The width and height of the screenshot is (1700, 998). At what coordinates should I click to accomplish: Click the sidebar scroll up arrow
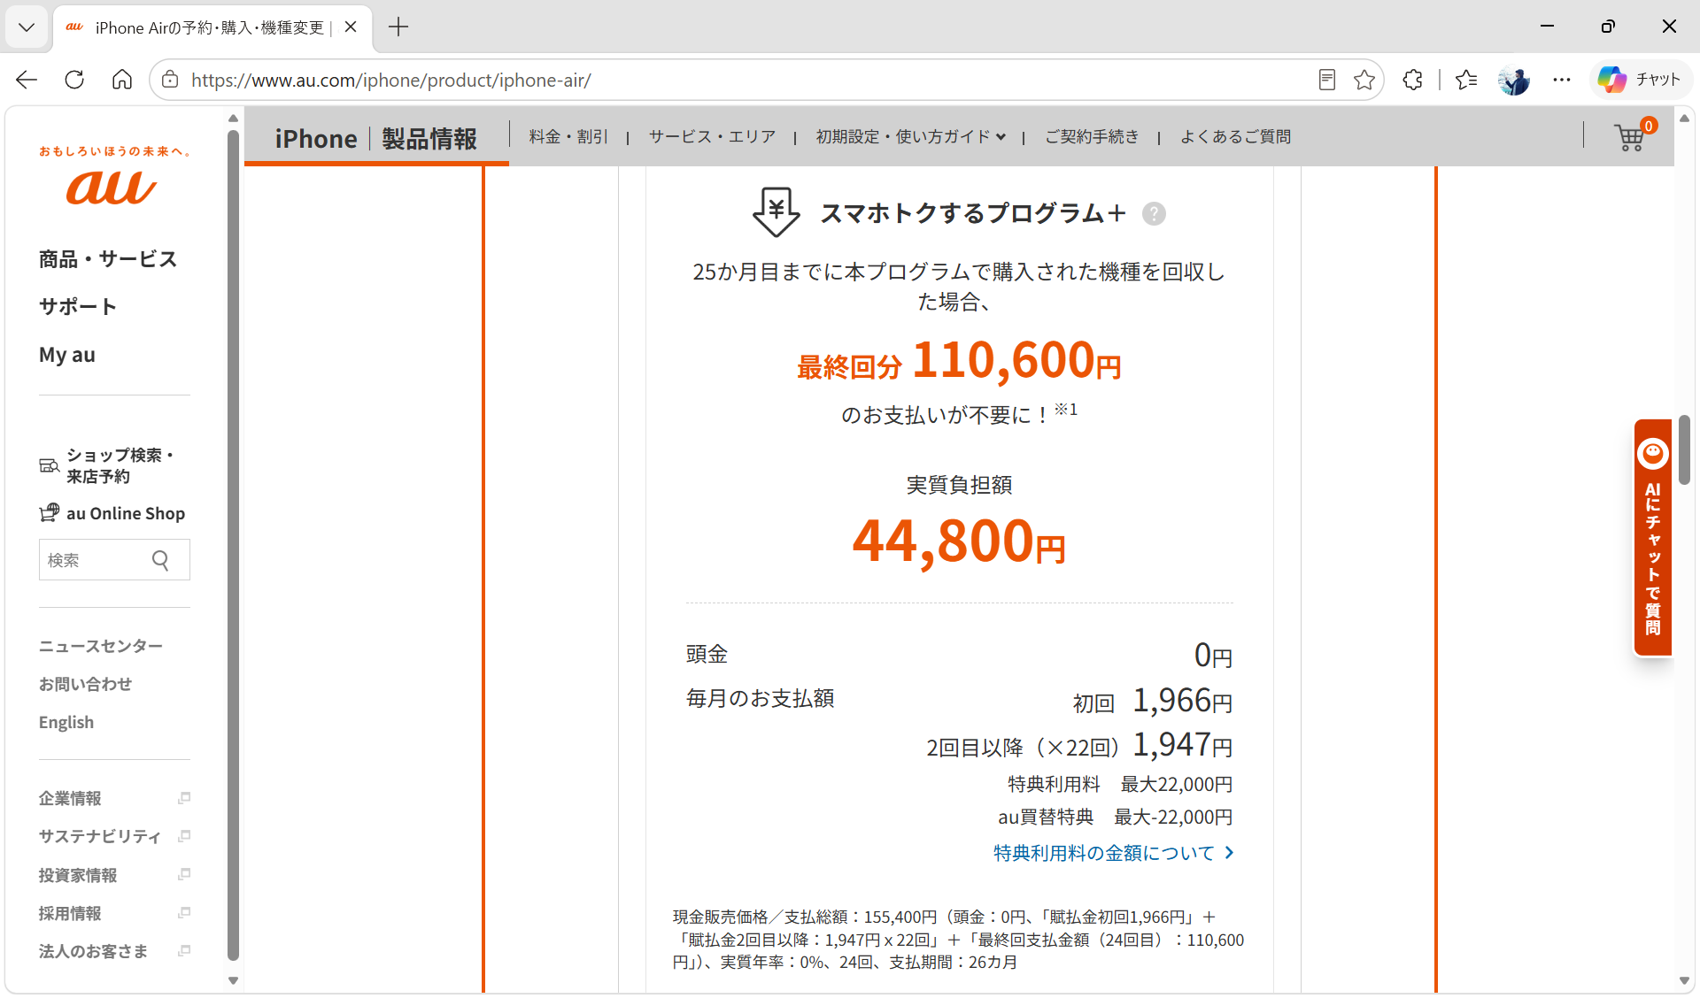[x=233, y=119]
